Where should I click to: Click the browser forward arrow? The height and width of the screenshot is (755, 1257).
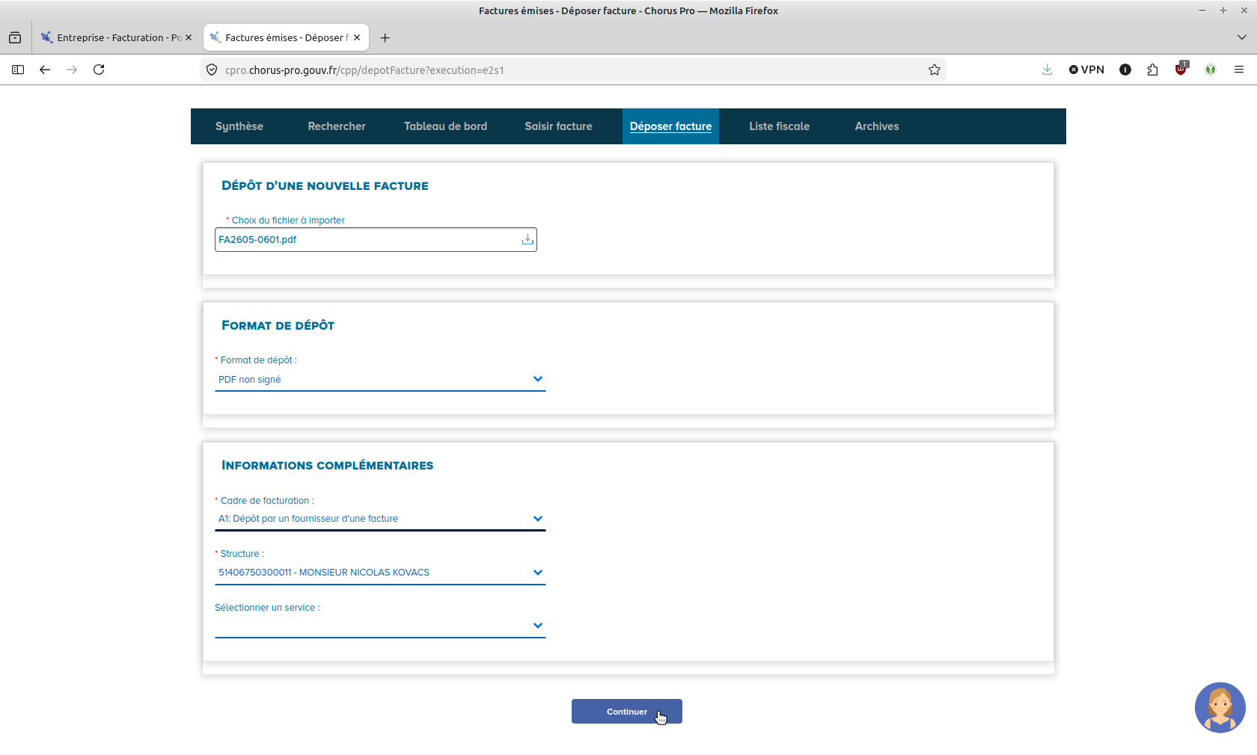(72, 70)
